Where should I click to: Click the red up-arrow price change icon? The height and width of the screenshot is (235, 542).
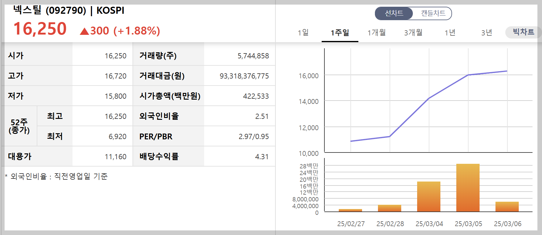coord(84,31)
